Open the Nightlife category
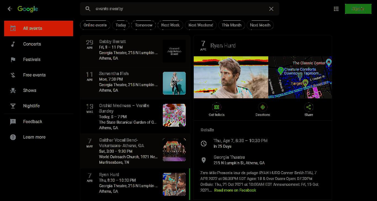Image resolution: width=377 pixels, height=201 pixels. 39,106
